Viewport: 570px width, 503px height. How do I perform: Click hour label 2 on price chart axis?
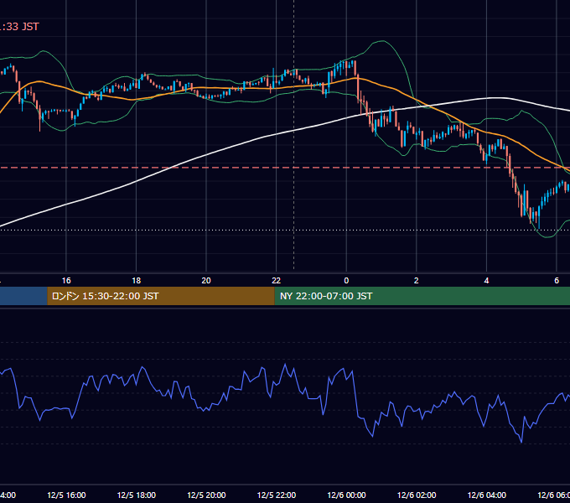pos(417,281)
